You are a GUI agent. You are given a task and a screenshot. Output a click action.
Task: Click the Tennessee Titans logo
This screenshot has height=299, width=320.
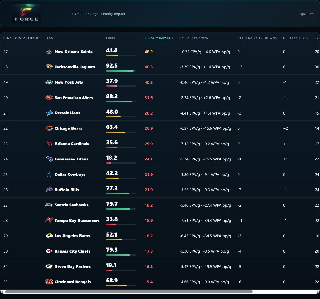pyautogui.click(x=49, y=159)
